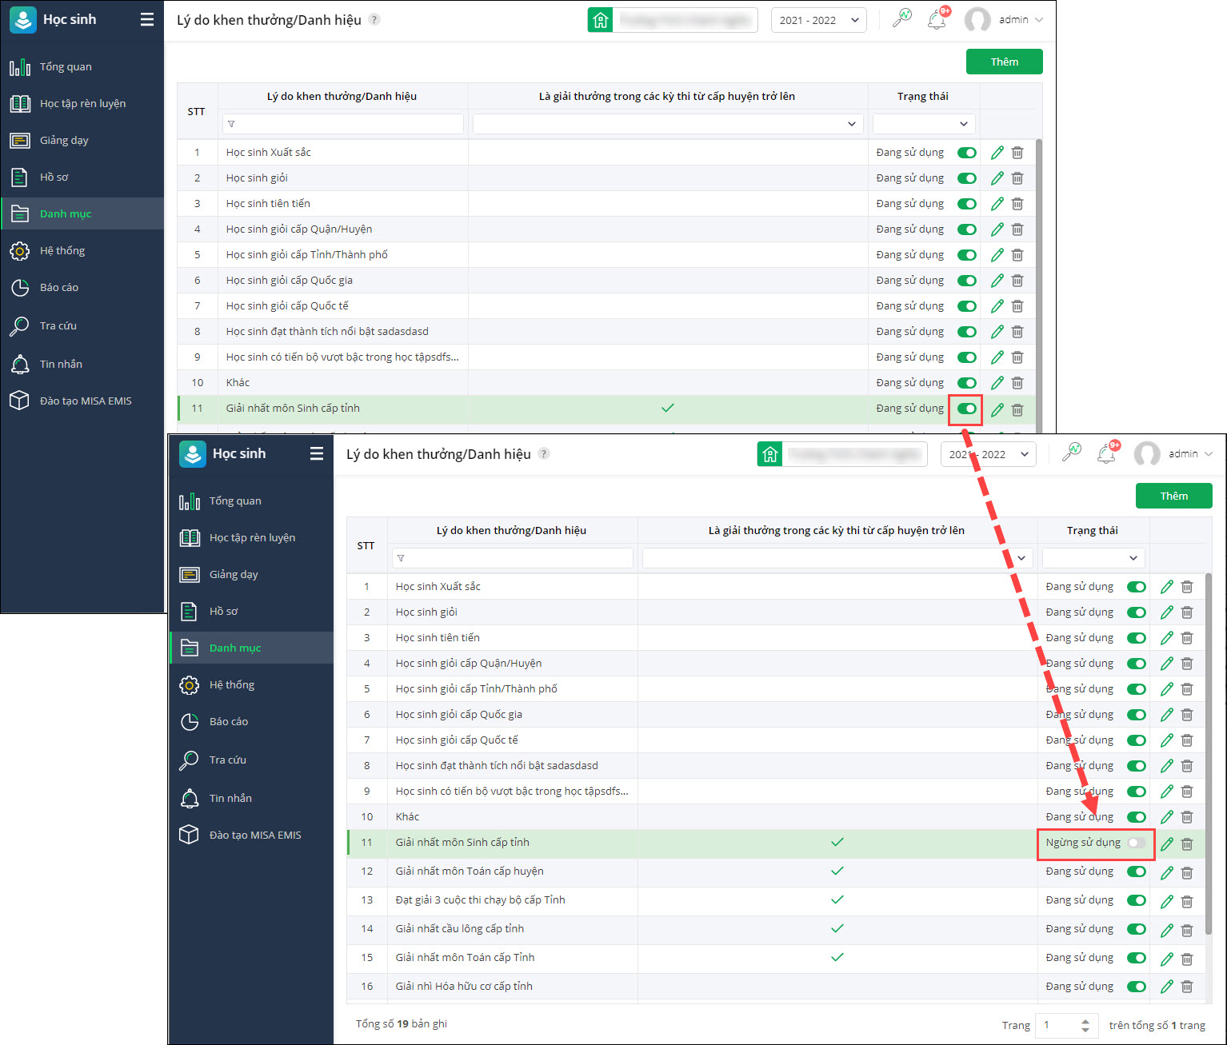Edit the 'Giải nhất cầu lông cấp tỉnh' entry
The height and width of the screenshot is (1045, 1227).
pos(1167,929)
